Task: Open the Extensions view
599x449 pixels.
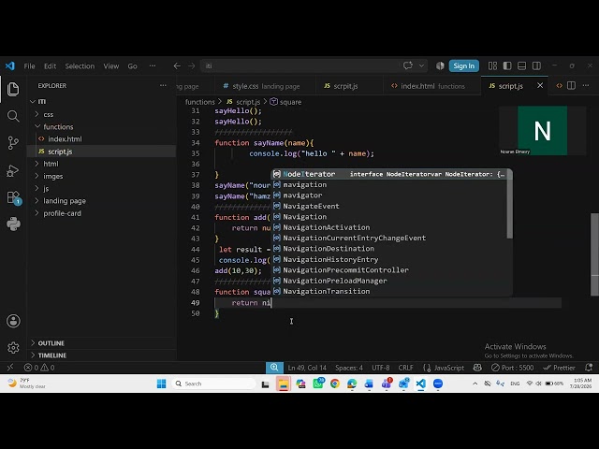Action: (14, 197)
